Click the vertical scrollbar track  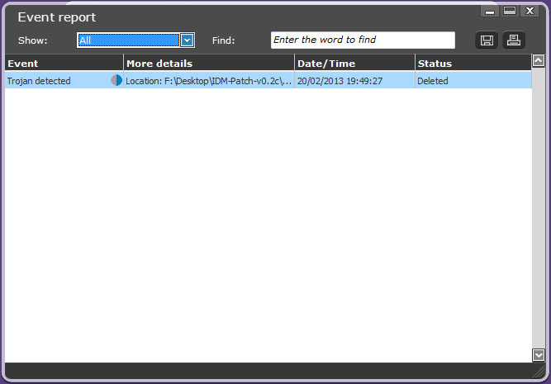pos(539,207)
